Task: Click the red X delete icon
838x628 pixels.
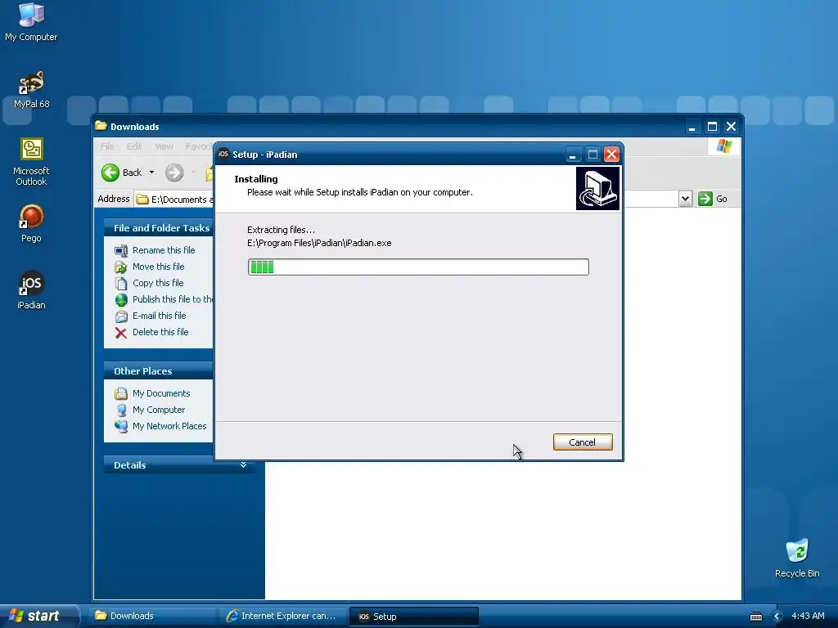Action: pos(121,333)
